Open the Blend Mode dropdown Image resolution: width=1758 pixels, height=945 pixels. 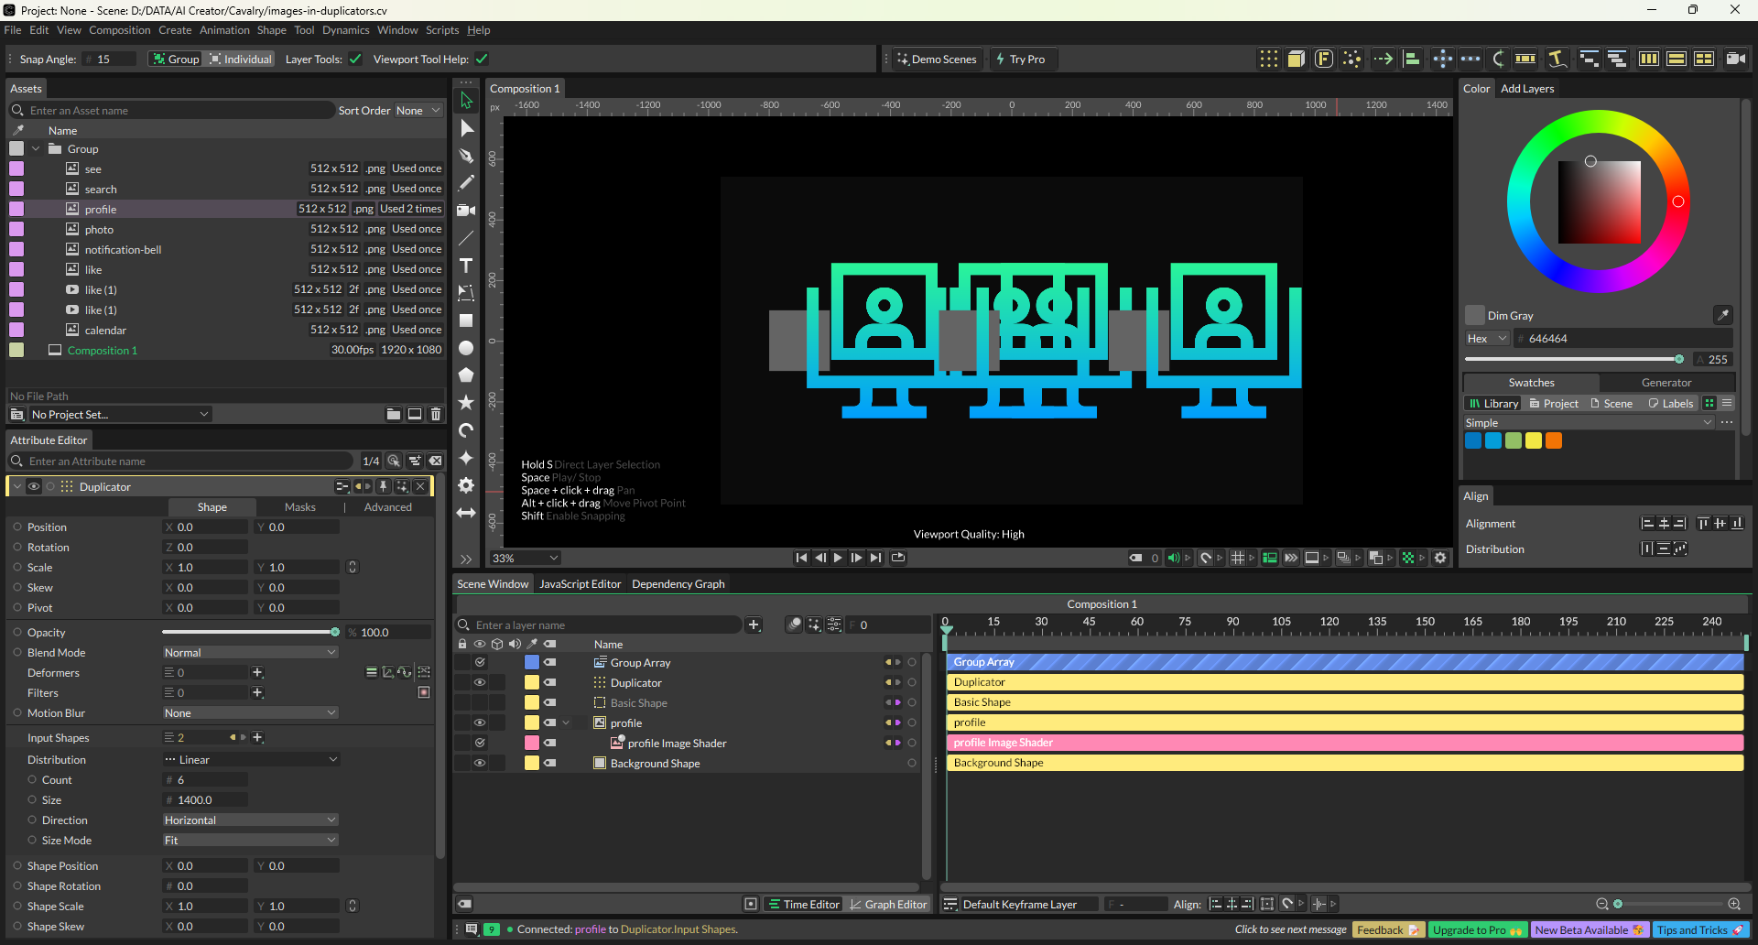(250, 652)
